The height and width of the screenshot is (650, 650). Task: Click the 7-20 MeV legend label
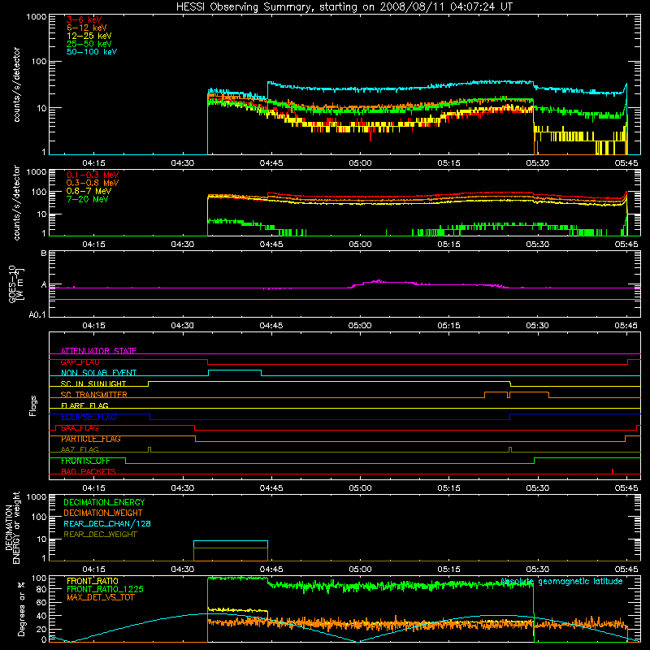[x=88, y=199]
